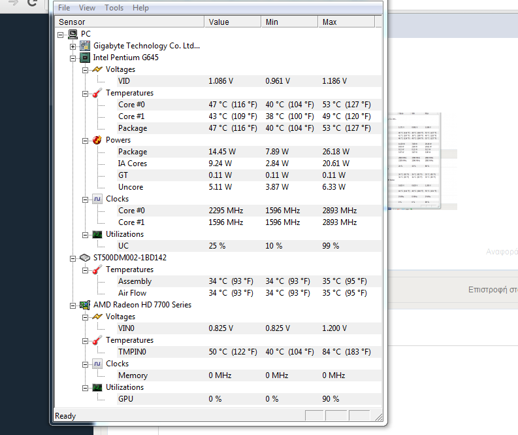
Task: Select the Core #0 clock row
Action: pyautogui.click(x=249, y=211)
